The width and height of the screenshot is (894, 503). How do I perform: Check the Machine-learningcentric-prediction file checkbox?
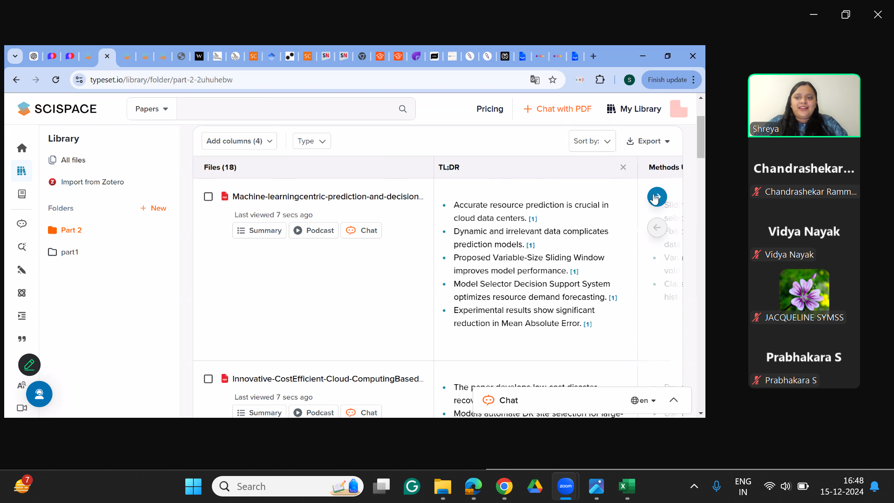coord(208,197)
